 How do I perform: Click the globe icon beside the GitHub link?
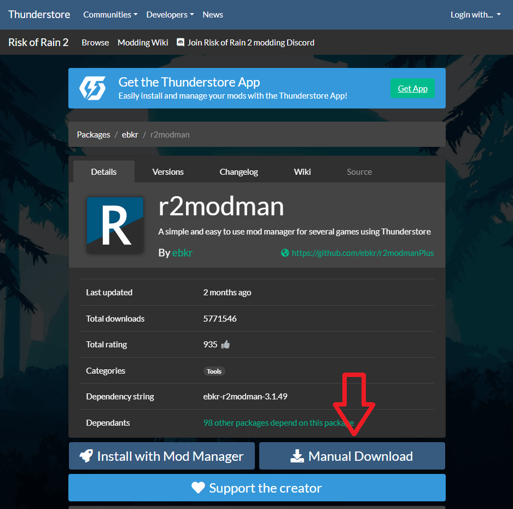pyautogui.click(x=284, y=253)
